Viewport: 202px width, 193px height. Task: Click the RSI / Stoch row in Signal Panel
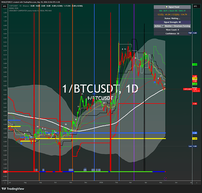172,11
